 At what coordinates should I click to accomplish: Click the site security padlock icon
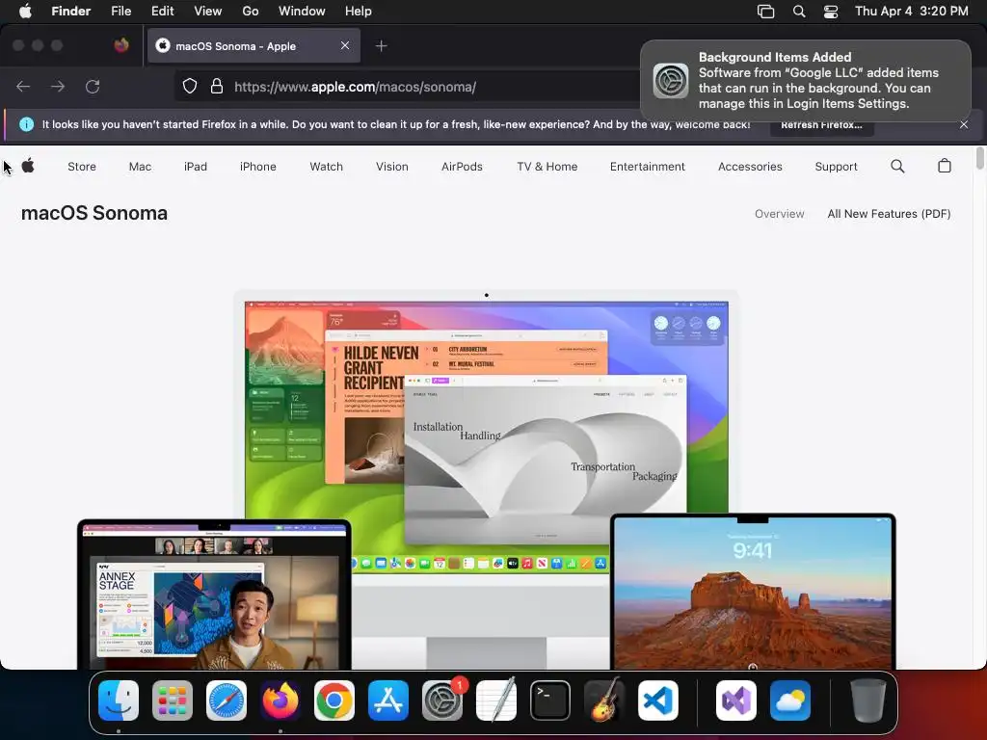tap(217, 86)
